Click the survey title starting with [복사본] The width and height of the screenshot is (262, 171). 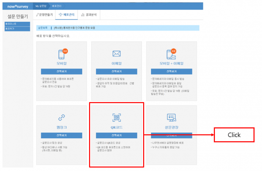point(75,28)
